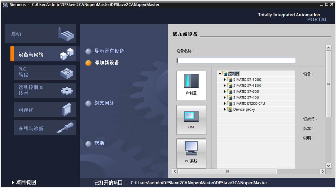The image size is (336, 188).
Task: Click the grey bullet next to 显示所有设备
Action: tap(88, 51)
